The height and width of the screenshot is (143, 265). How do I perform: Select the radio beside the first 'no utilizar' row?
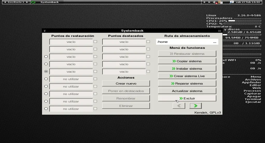[x=46, y=79]
